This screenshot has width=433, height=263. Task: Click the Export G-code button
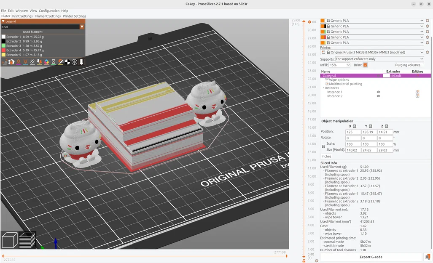(x=371, y=257)
